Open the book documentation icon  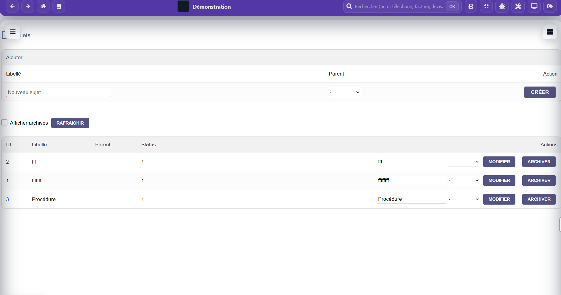point(59,6)
